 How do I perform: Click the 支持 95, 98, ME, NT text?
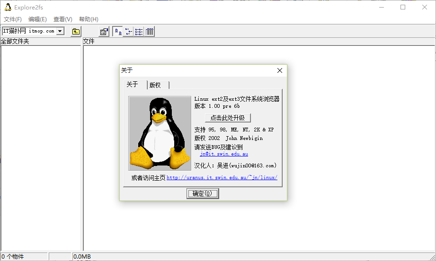pos(234,130)
